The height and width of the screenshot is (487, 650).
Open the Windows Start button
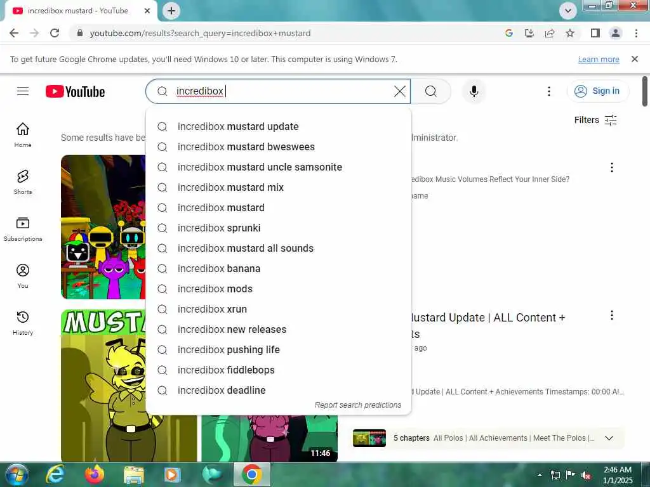pos(16,474)
